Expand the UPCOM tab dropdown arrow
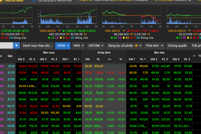The image size is (201, 134). point(102,46)
